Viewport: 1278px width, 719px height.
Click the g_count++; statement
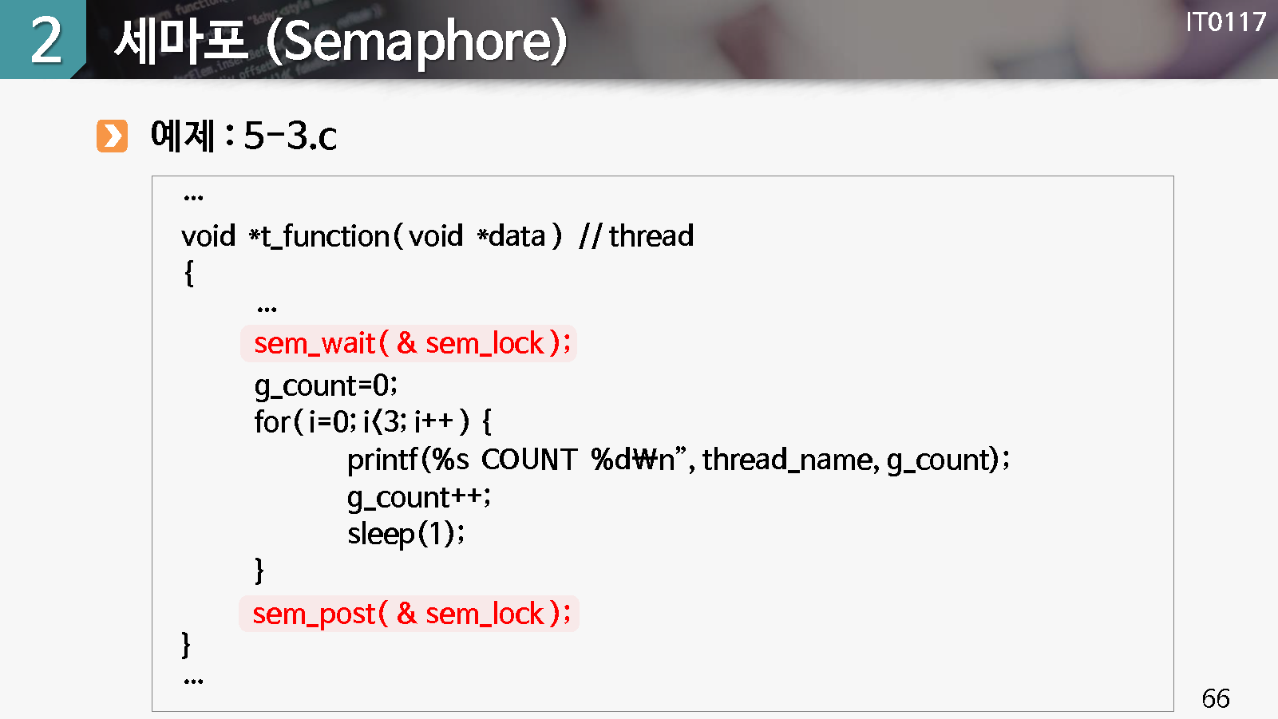point(418,497)
